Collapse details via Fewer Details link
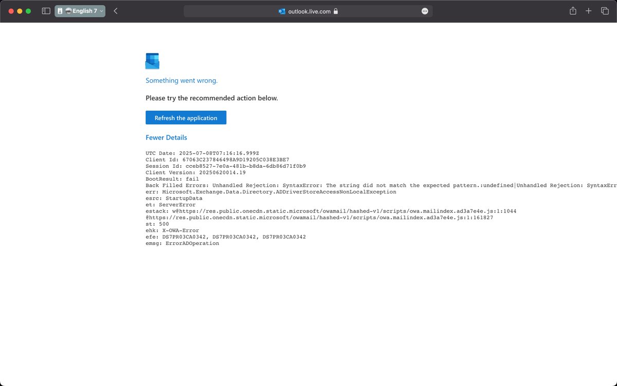 click(x=166, y=137)
